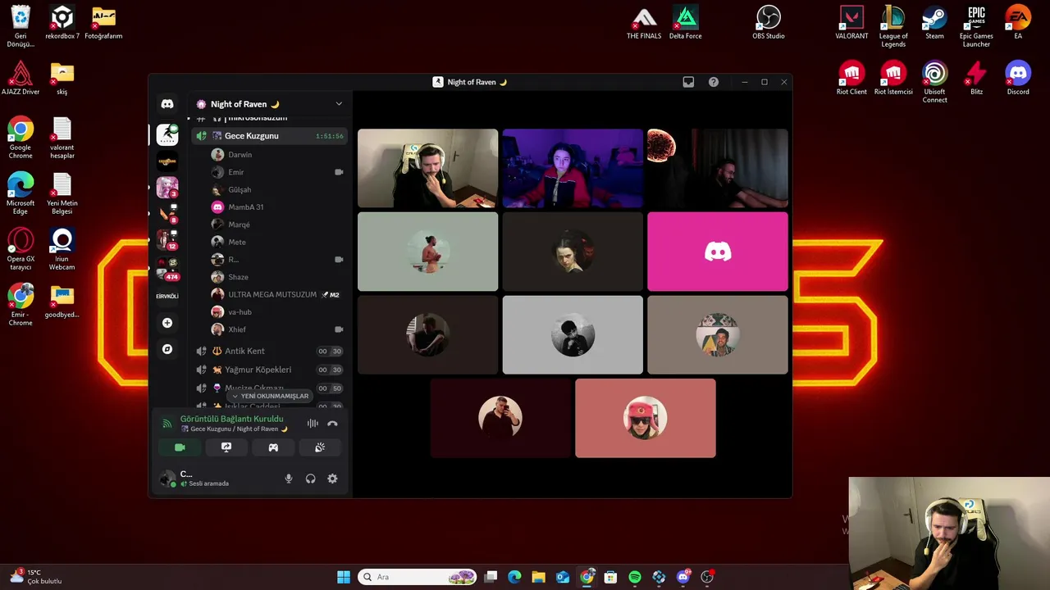This screenshot has width=1050, height=590.
Task: Open Task View from taskbar
Action: [x=491, y=577]
